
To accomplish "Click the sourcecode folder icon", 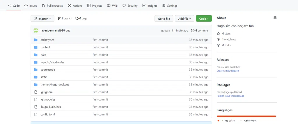I will click(x=36, y=70).
